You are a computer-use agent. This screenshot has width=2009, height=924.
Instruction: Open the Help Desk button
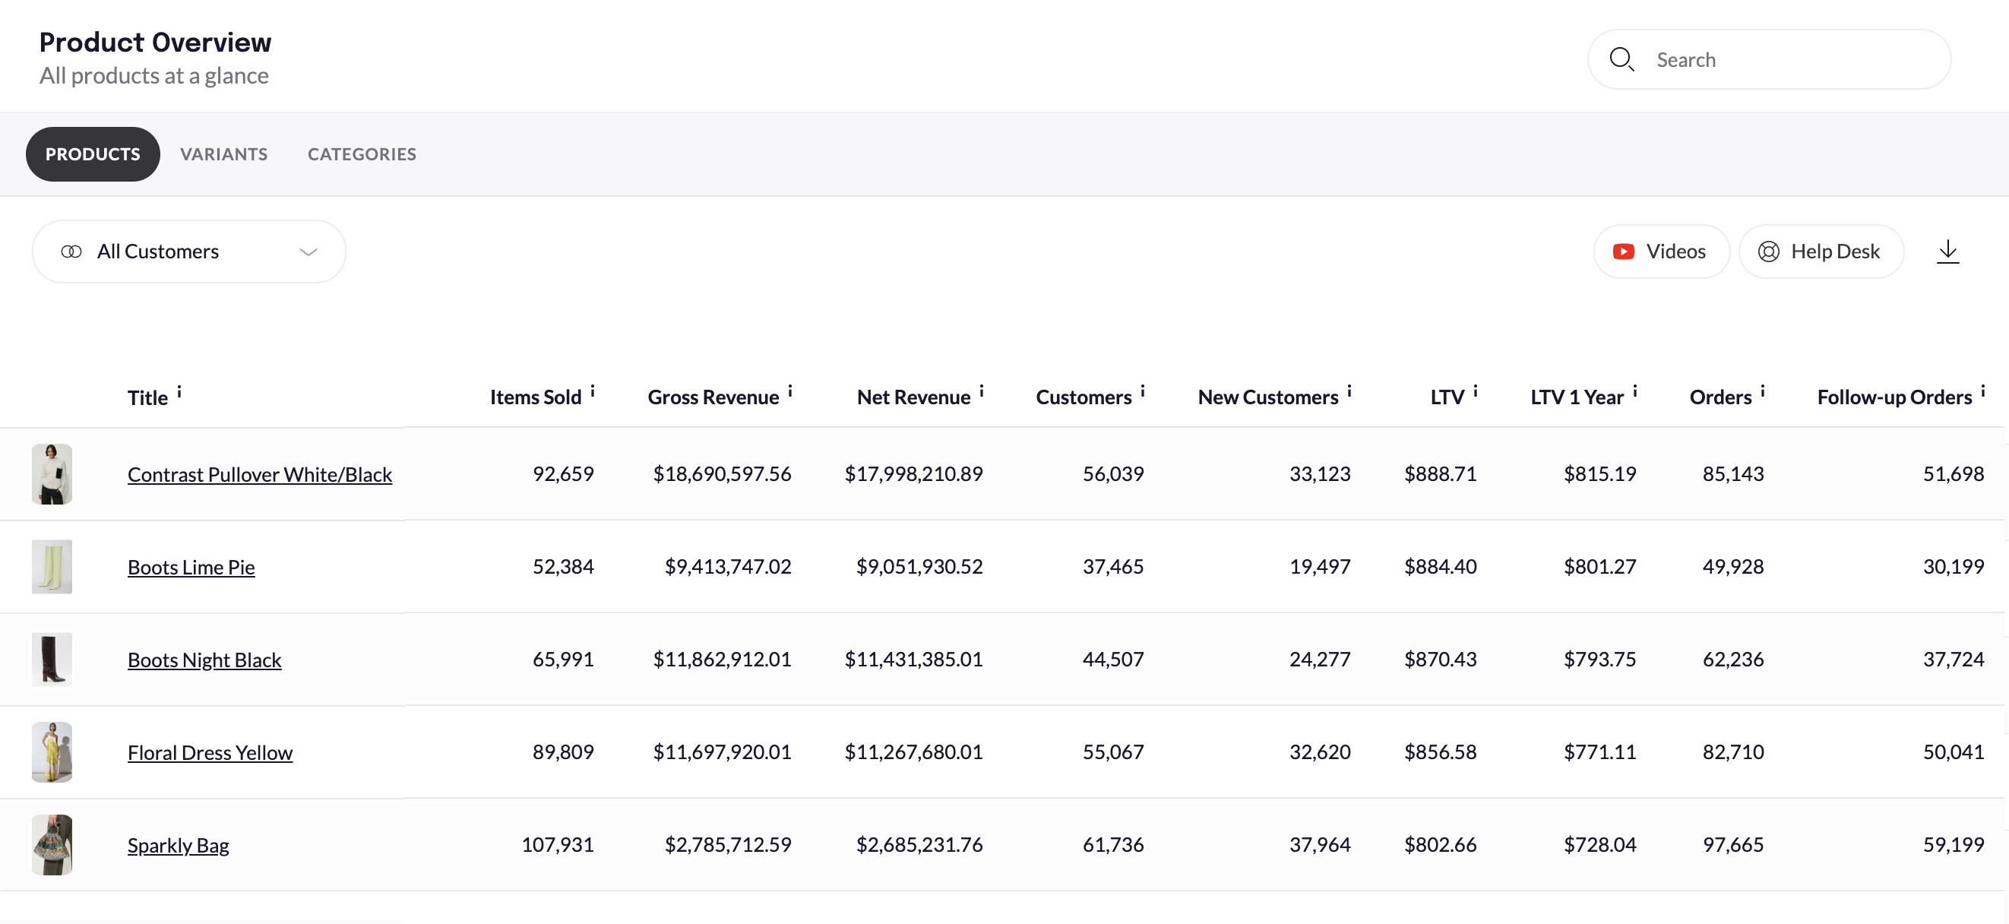click(x=1821, y=251)
